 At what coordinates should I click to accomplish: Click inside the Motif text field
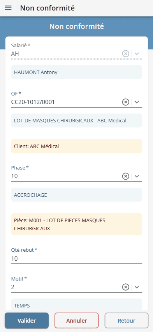pyautogui.click(x=66, y=287)
